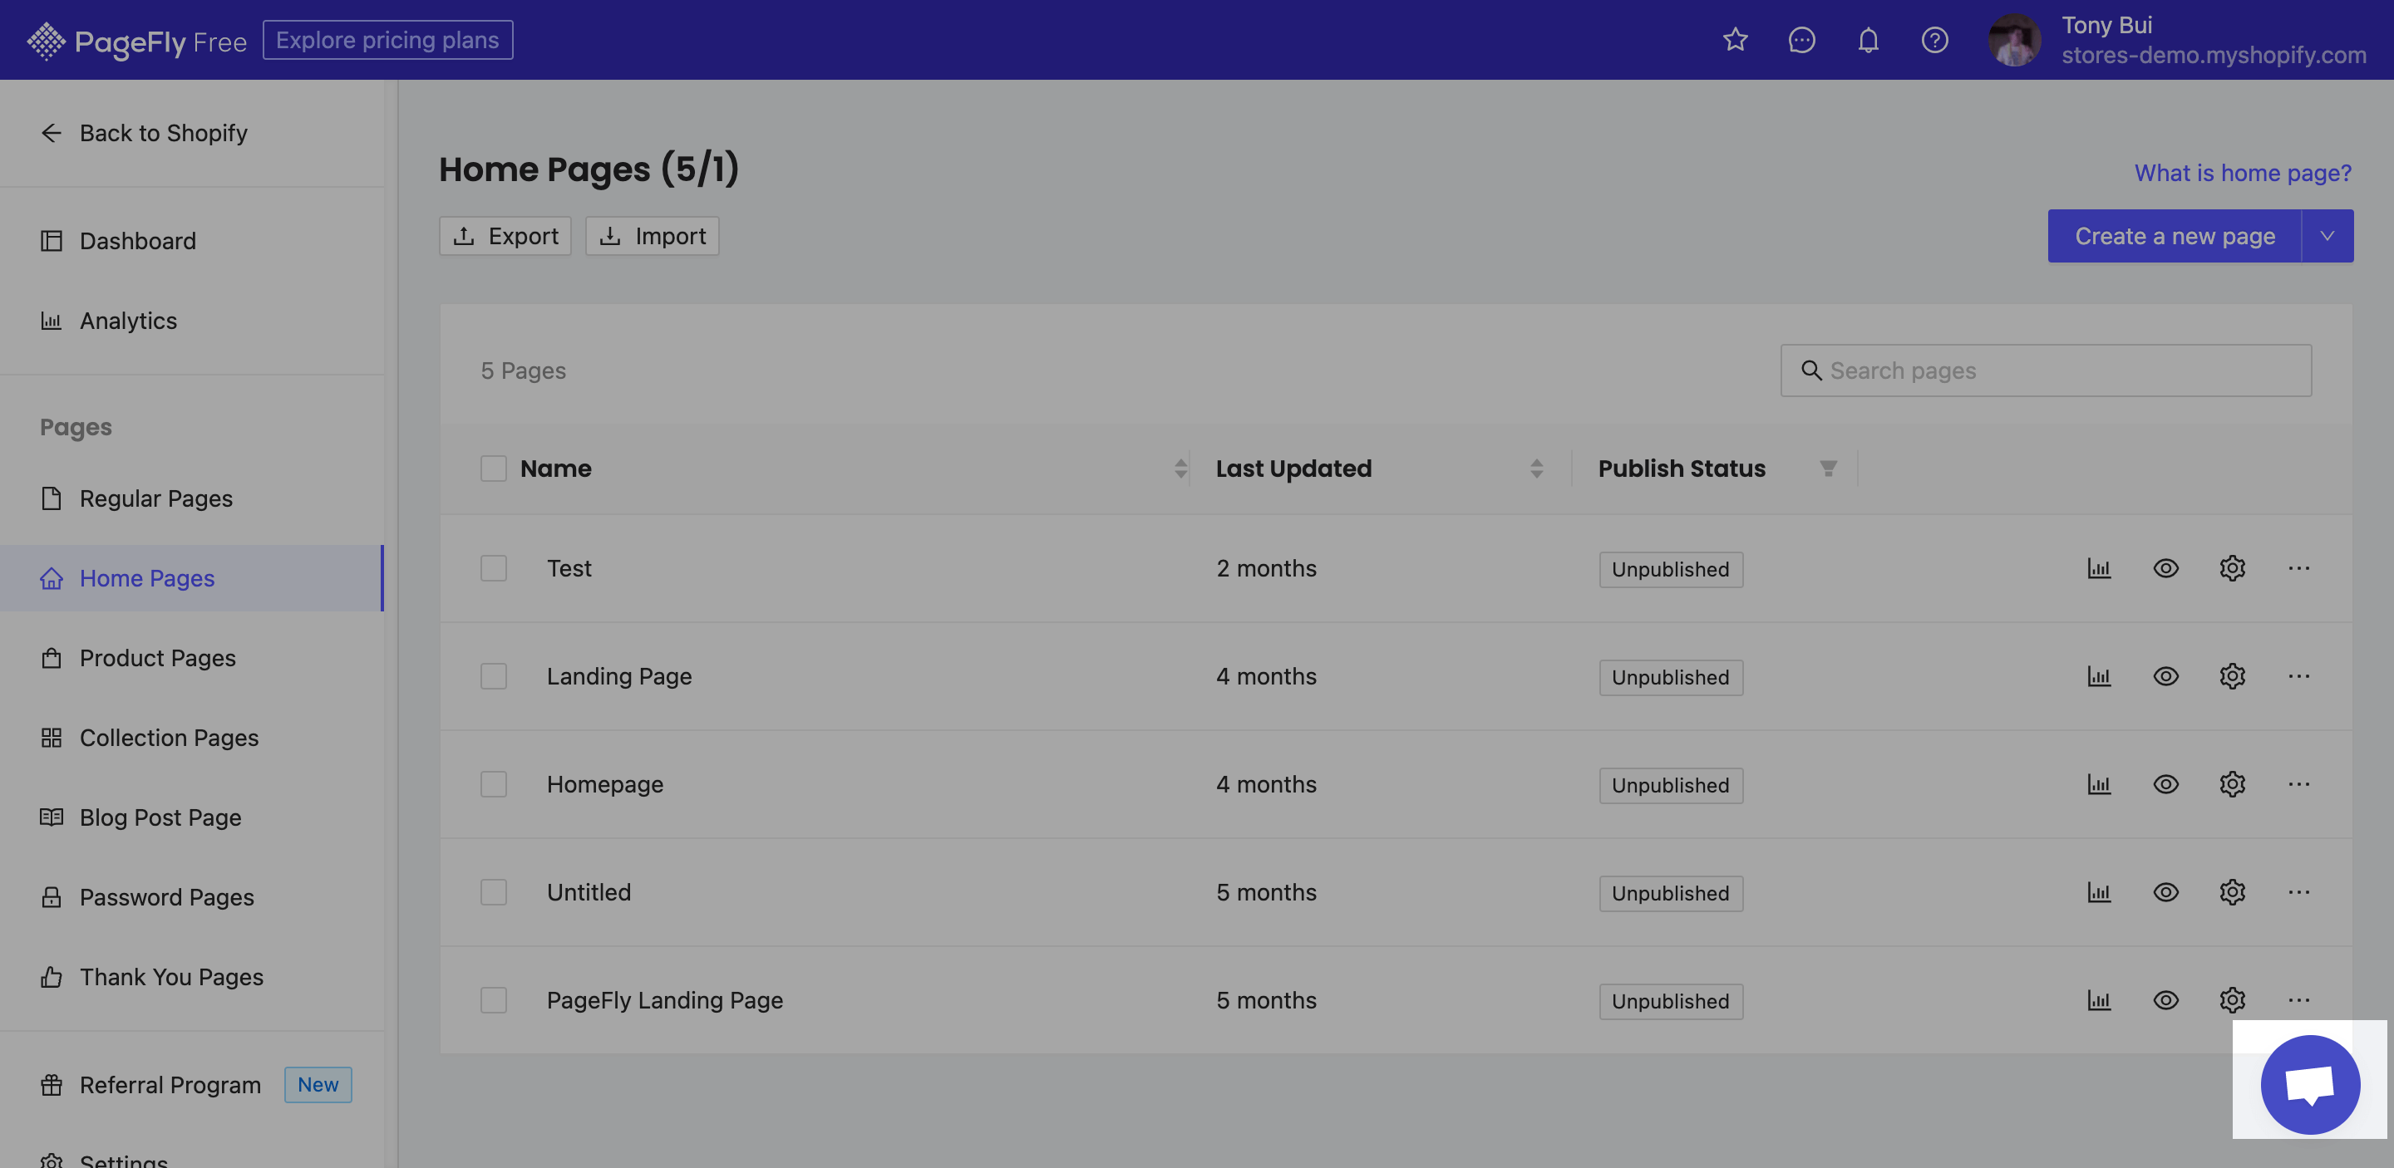
Task: Check the Test page checkbox
Action: pos(494,568)
